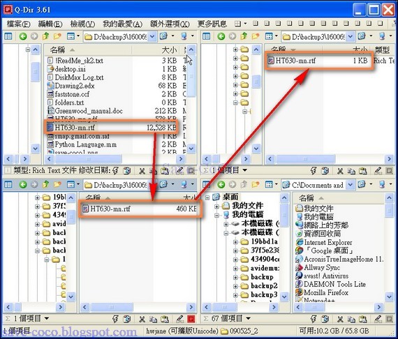The width and height of the screenshot is (398, 339).
Task: Select Python Language.mm file
Action: [82, 144]
